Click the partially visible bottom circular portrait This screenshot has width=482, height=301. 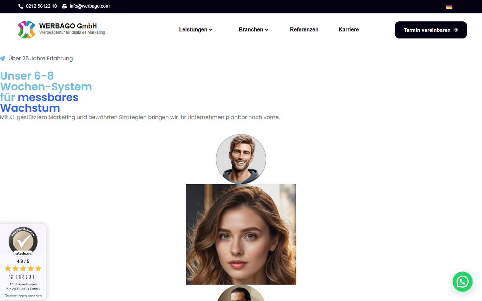coord(241,293)
